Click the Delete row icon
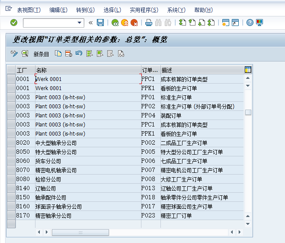Image resolution: width=285 pixels, height=243 pixels. tap(69, 54)
